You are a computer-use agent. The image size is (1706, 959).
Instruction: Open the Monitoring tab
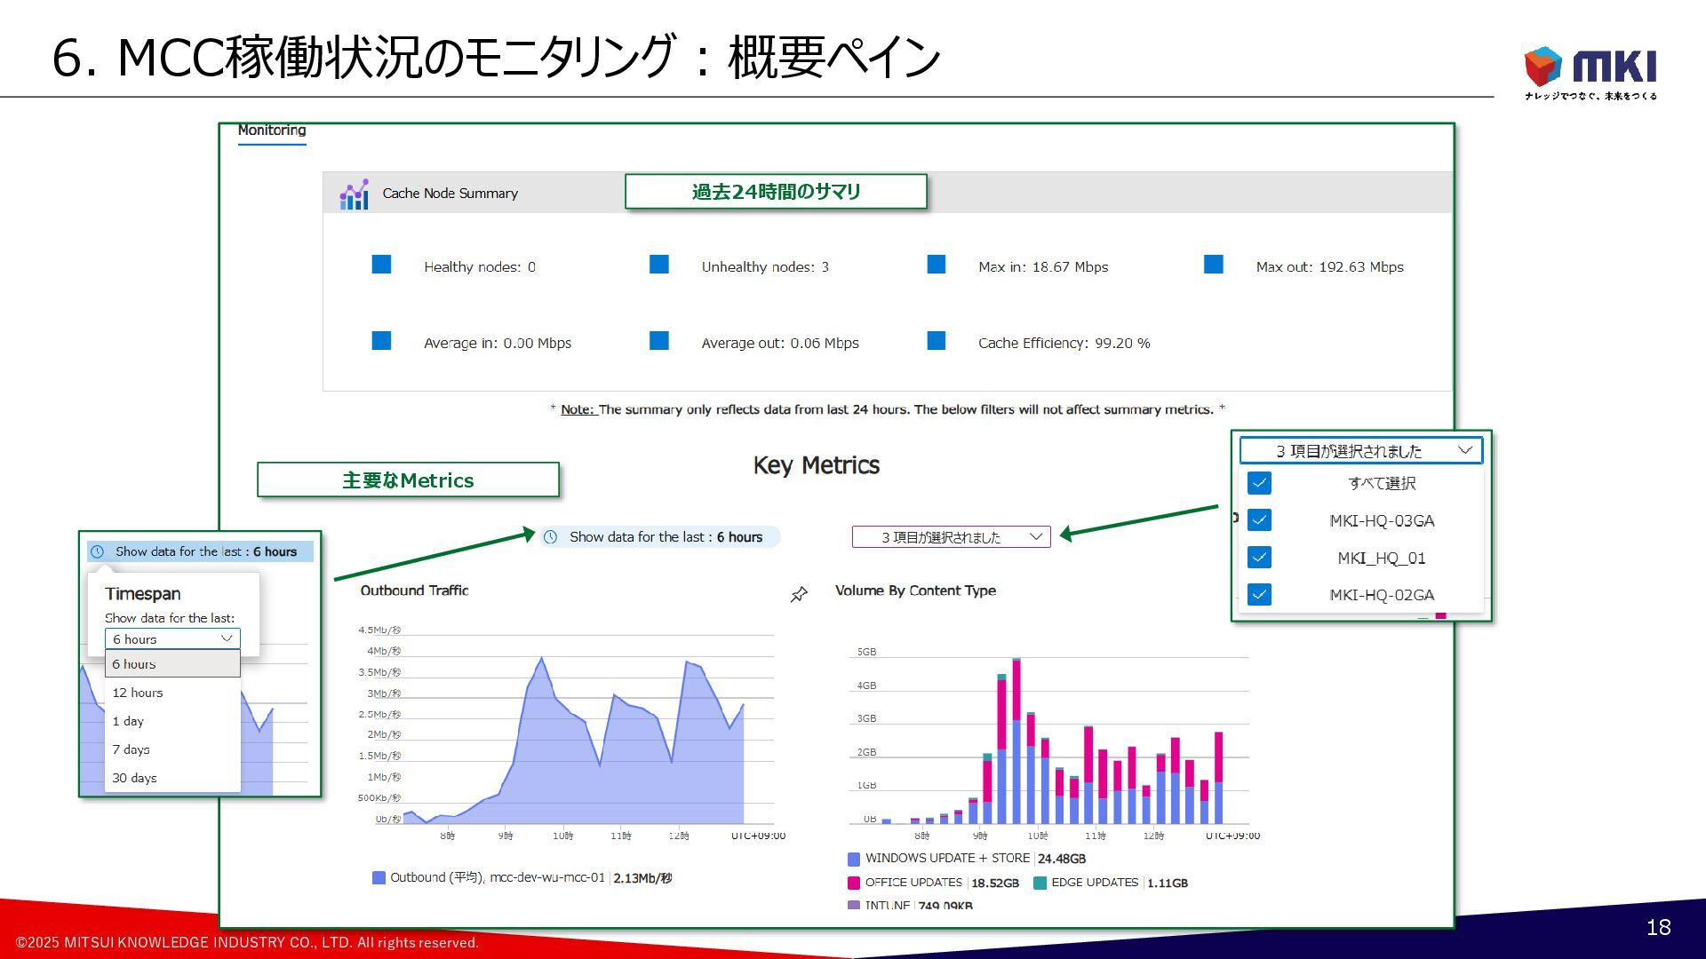click(272, 131)
